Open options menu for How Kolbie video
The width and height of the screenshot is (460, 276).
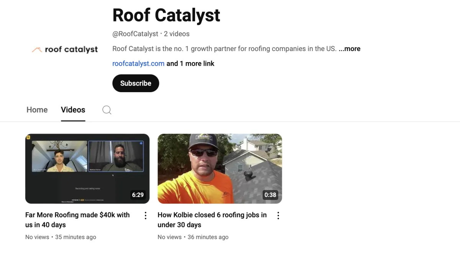[278, 216]
